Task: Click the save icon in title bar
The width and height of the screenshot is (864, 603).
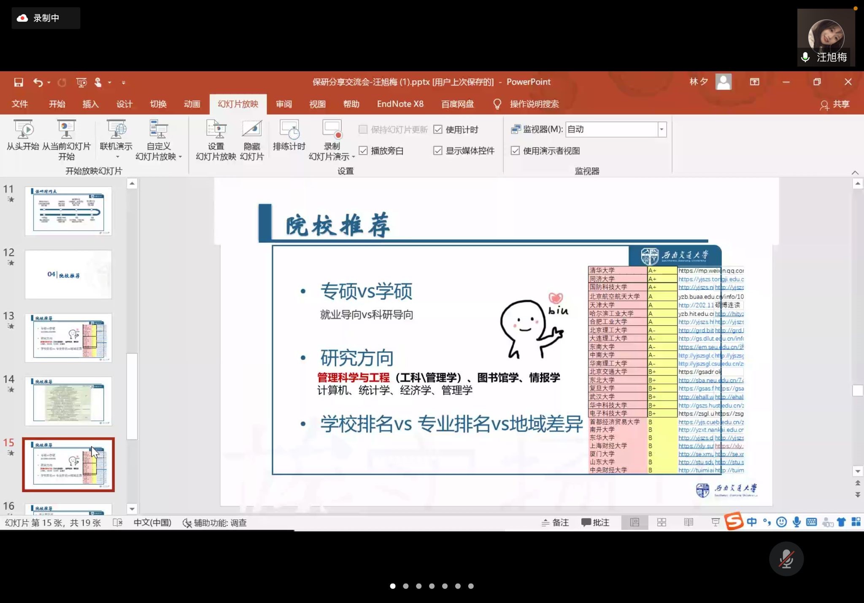Action: tap(19, 82)
